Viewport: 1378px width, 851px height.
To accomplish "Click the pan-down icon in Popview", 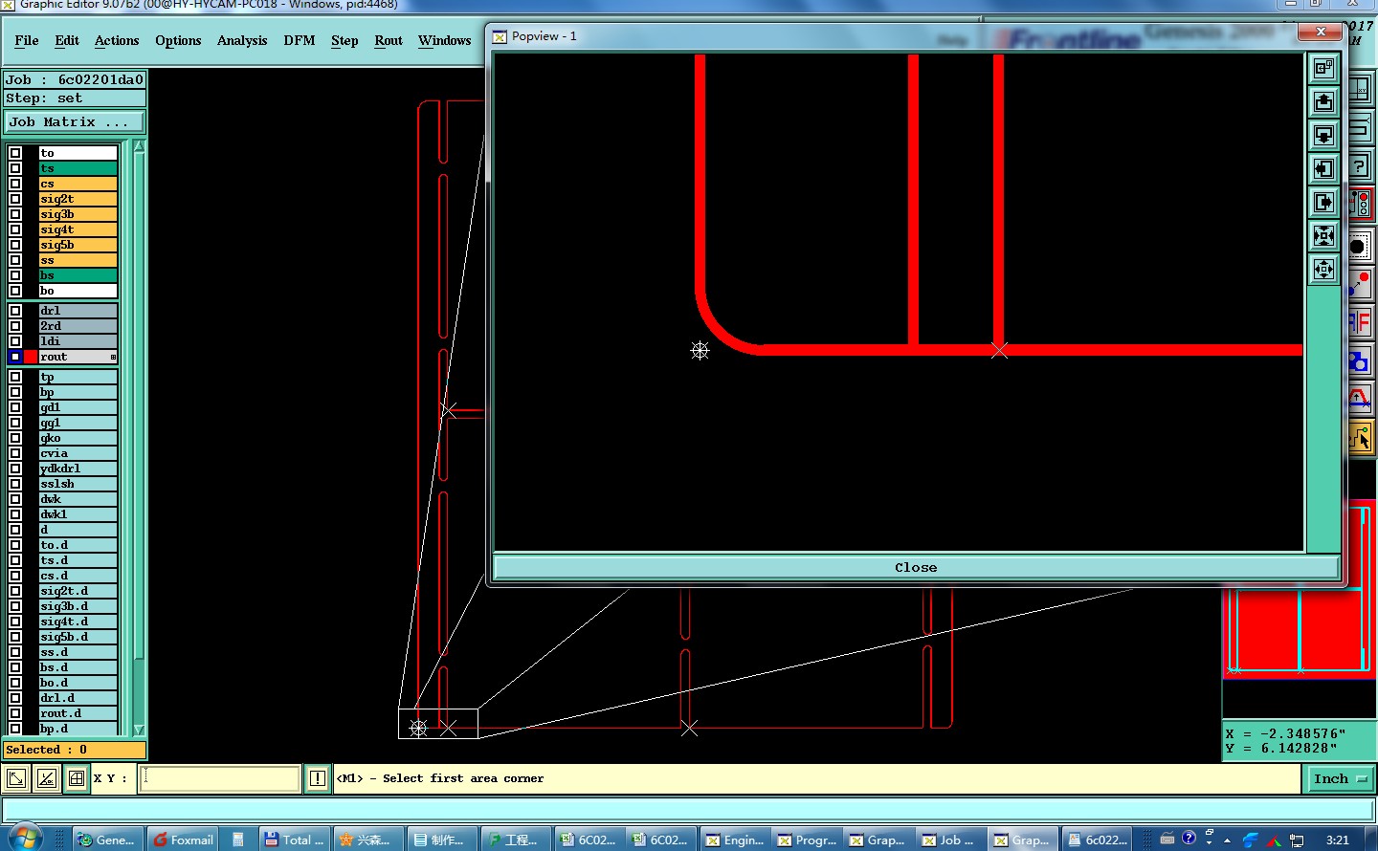I will coord(1323,135).
